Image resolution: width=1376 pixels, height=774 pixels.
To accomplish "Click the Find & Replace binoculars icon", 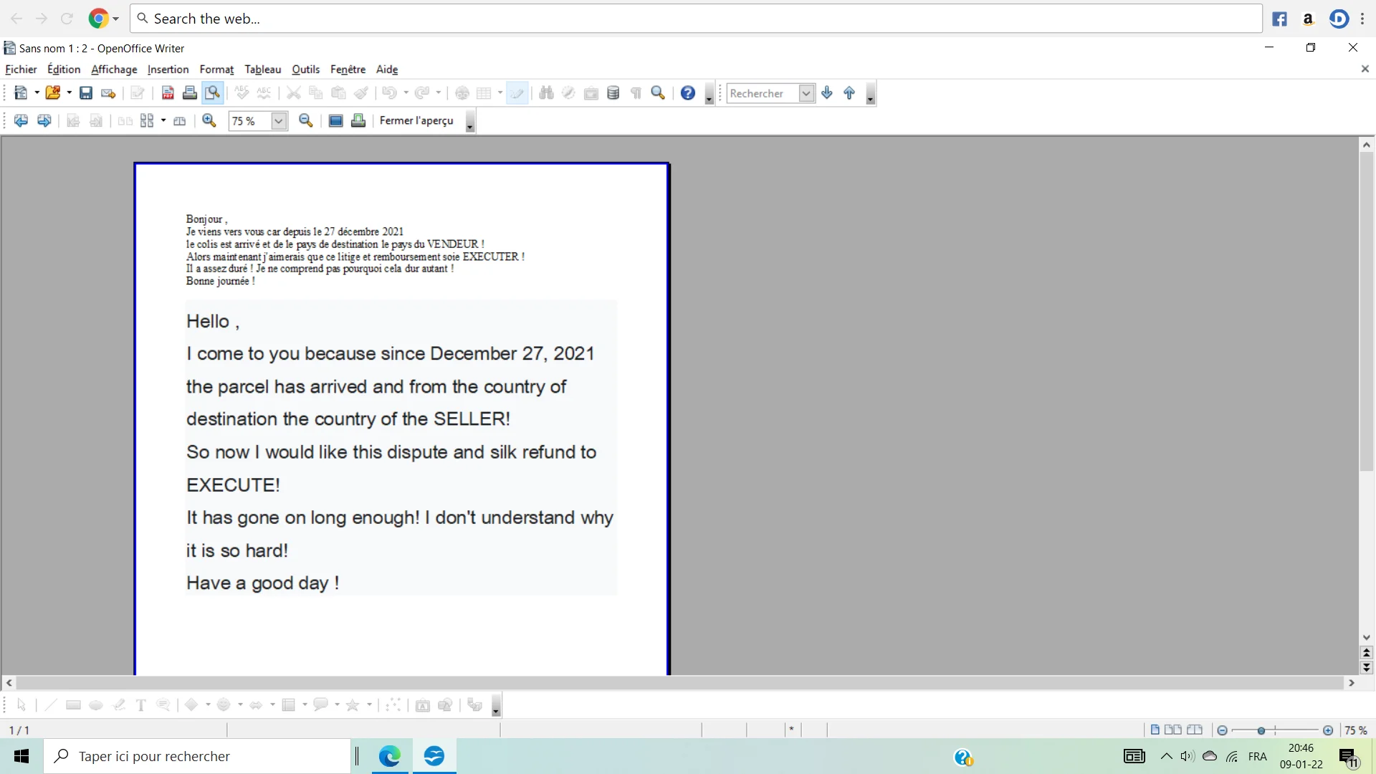I will pyautogui.click(x=546, y=93).
